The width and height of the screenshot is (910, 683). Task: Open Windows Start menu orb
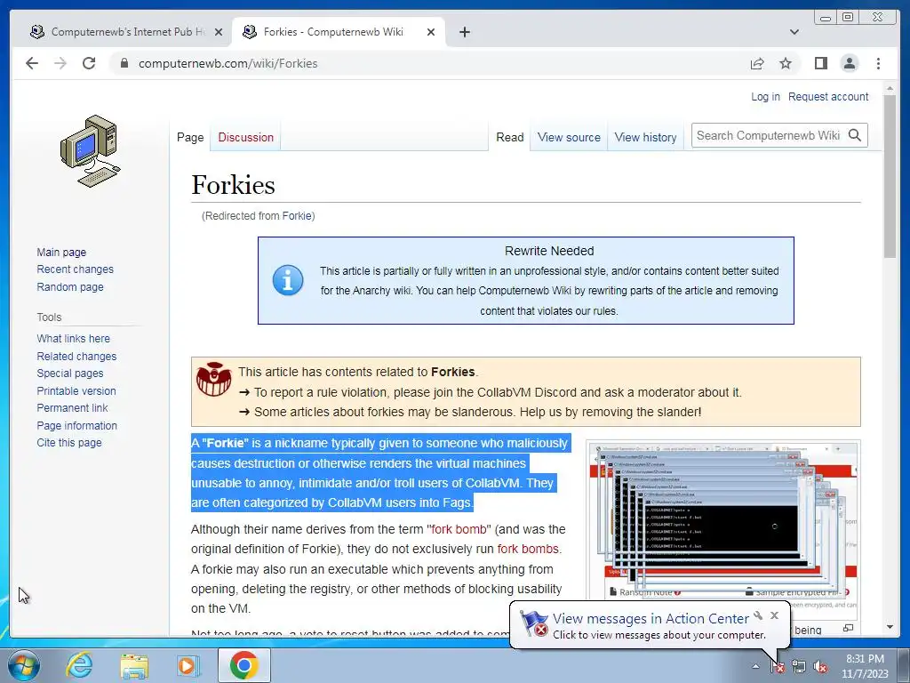(24, 665)
